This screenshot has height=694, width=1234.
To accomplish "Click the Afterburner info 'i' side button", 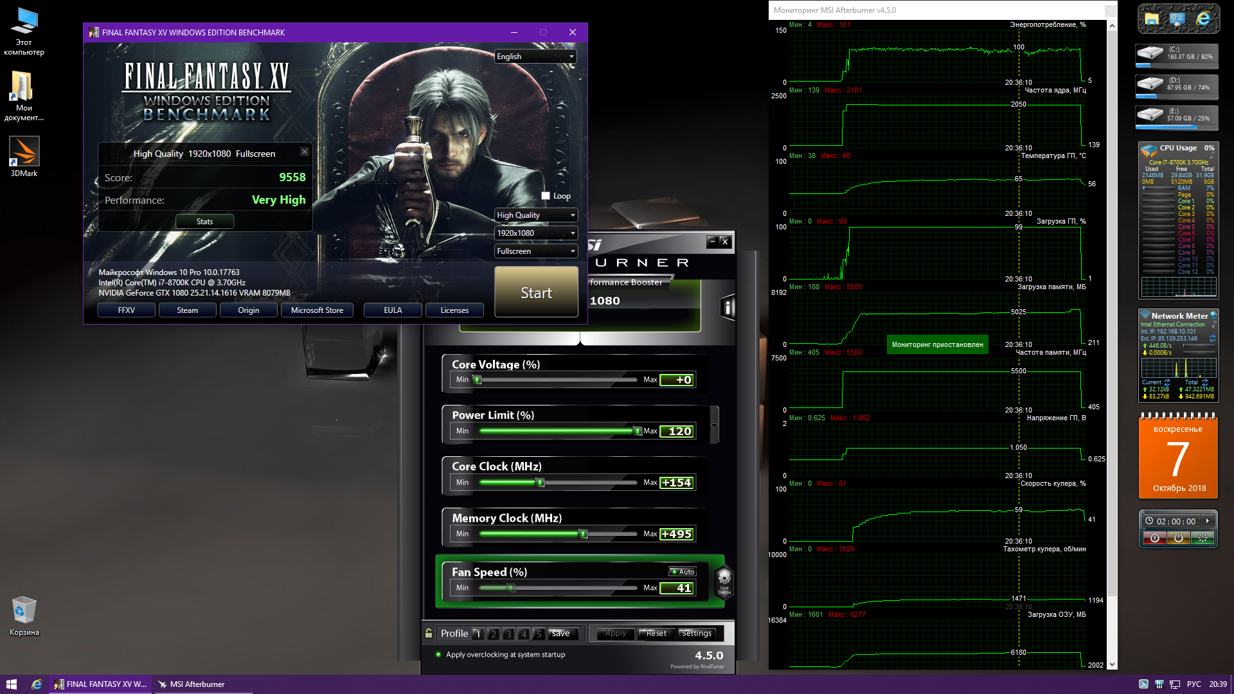I will 728,307.
